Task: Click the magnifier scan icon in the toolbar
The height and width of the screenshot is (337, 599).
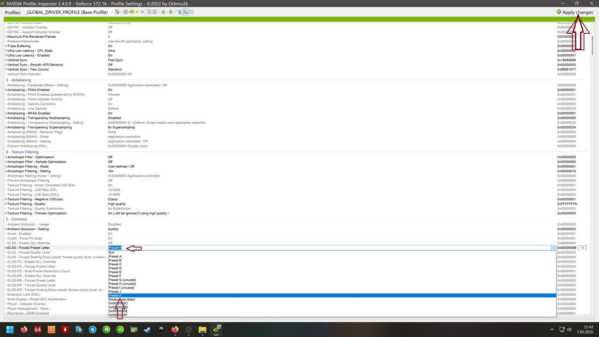Action: point(185,12)
